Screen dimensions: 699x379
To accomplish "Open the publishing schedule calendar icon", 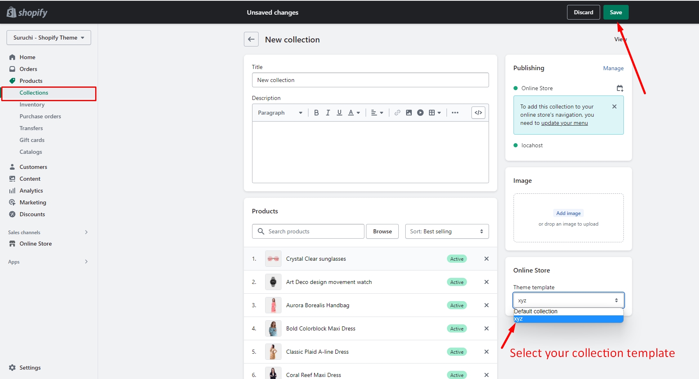I will pos(619,88).
